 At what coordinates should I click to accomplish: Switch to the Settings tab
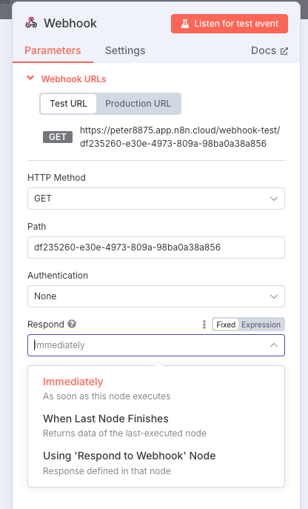click(x=125, y=50)
